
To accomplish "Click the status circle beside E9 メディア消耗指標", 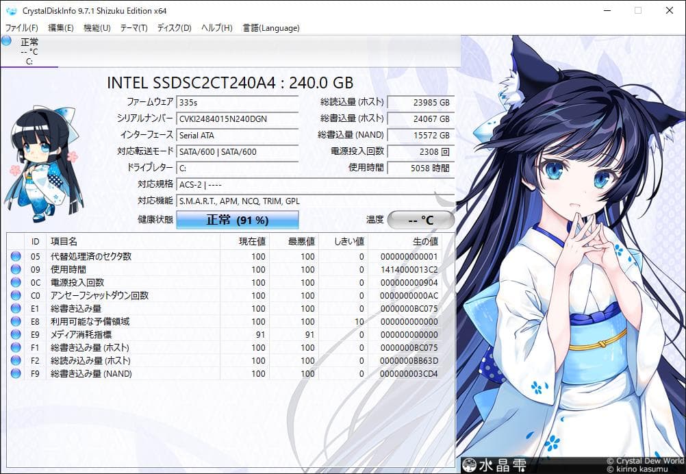I will pos(15,334).
